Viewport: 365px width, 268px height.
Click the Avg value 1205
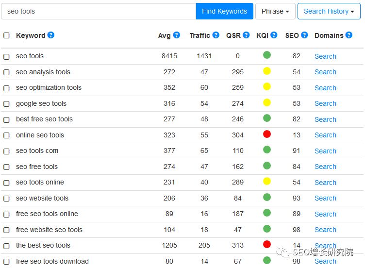(169, 245)
